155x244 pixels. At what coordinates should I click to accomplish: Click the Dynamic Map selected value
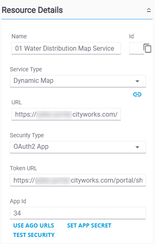(x=34, y=81)
